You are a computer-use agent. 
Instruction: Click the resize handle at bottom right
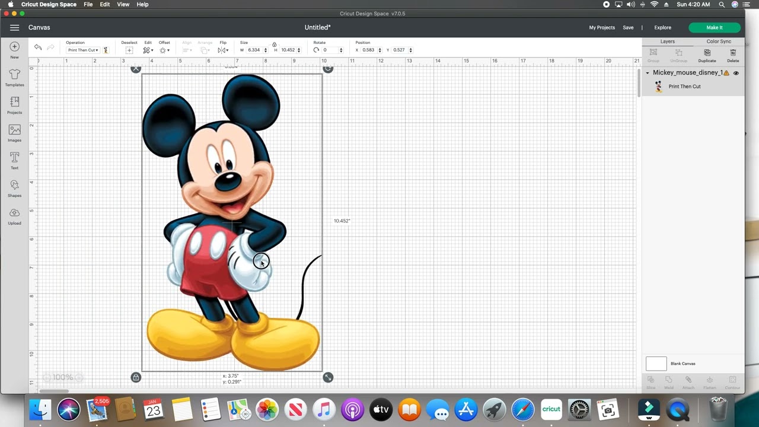328,377
